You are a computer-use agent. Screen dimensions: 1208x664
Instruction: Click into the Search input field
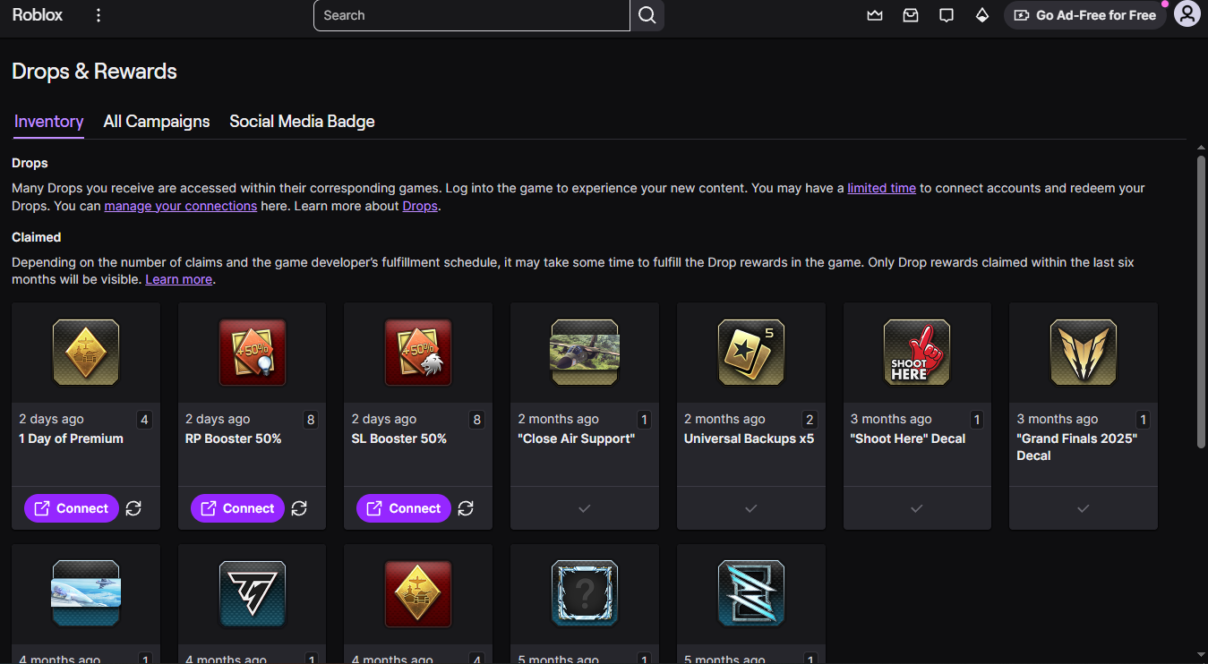click(x=472, y=15)
